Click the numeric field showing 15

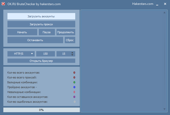click(64, 54)
